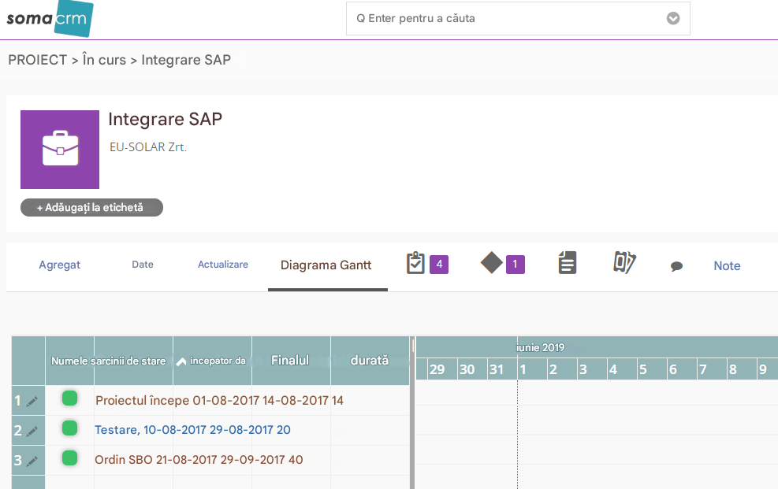Sort by incepator da column header

pyautogui.click(x=218, y=361)
